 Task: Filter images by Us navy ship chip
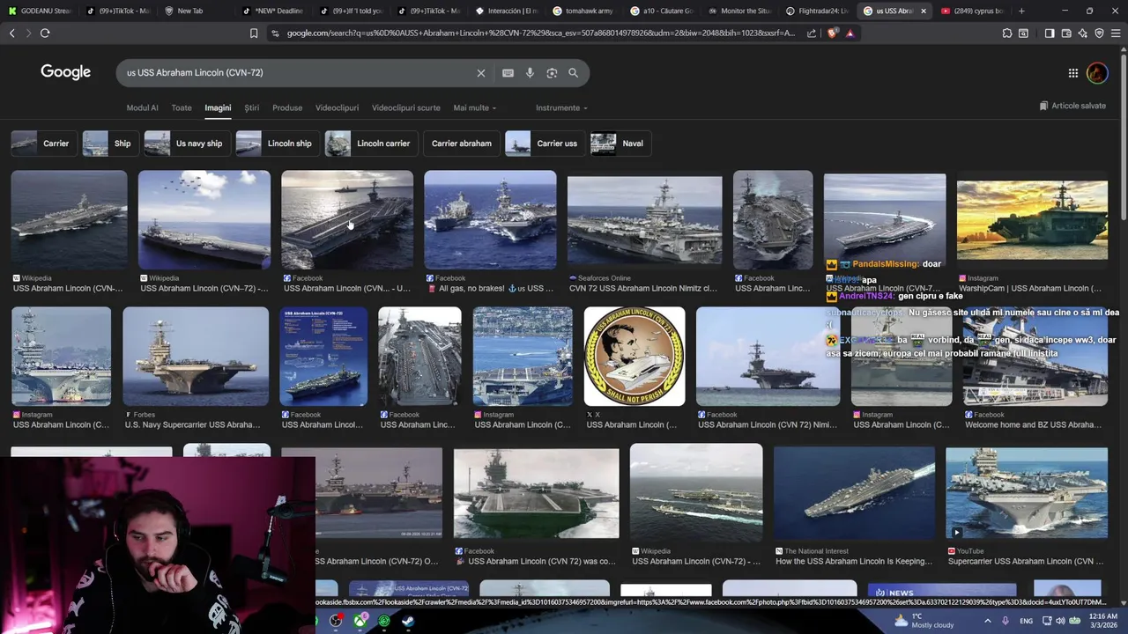(x=186, y=144)
